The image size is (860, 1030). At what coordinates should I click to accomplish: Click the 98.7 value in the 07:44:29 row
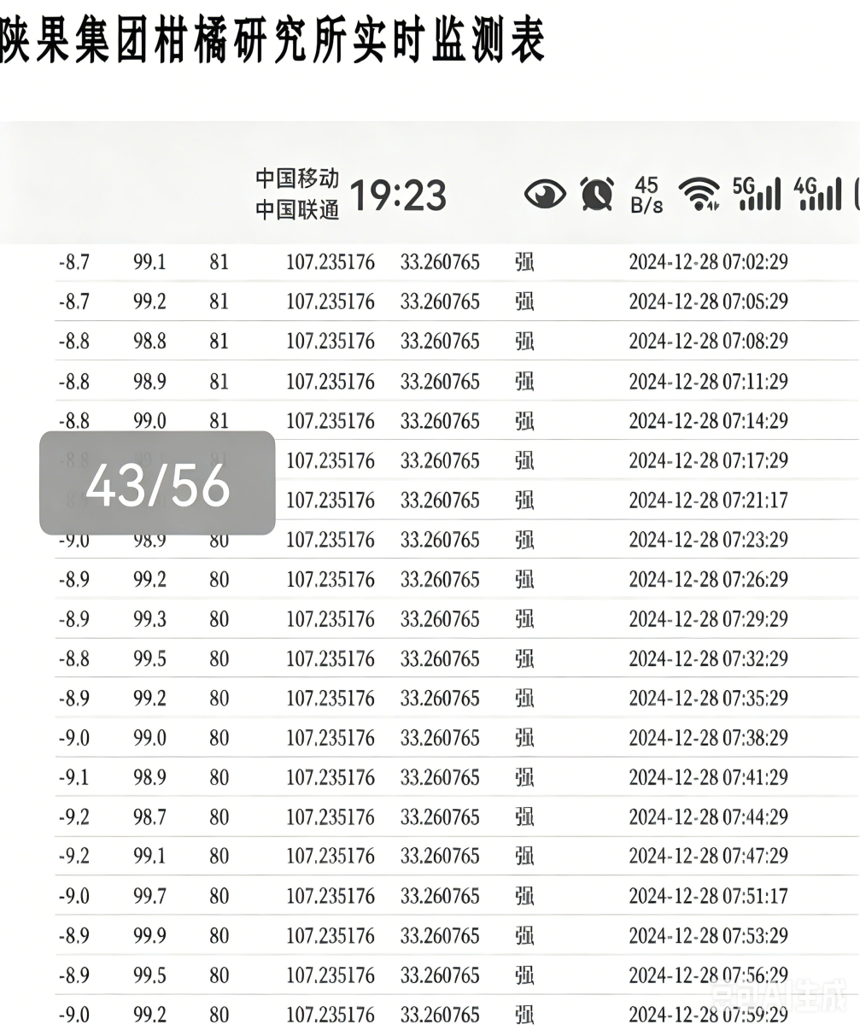pyautogui.click(x=149, y=817)
